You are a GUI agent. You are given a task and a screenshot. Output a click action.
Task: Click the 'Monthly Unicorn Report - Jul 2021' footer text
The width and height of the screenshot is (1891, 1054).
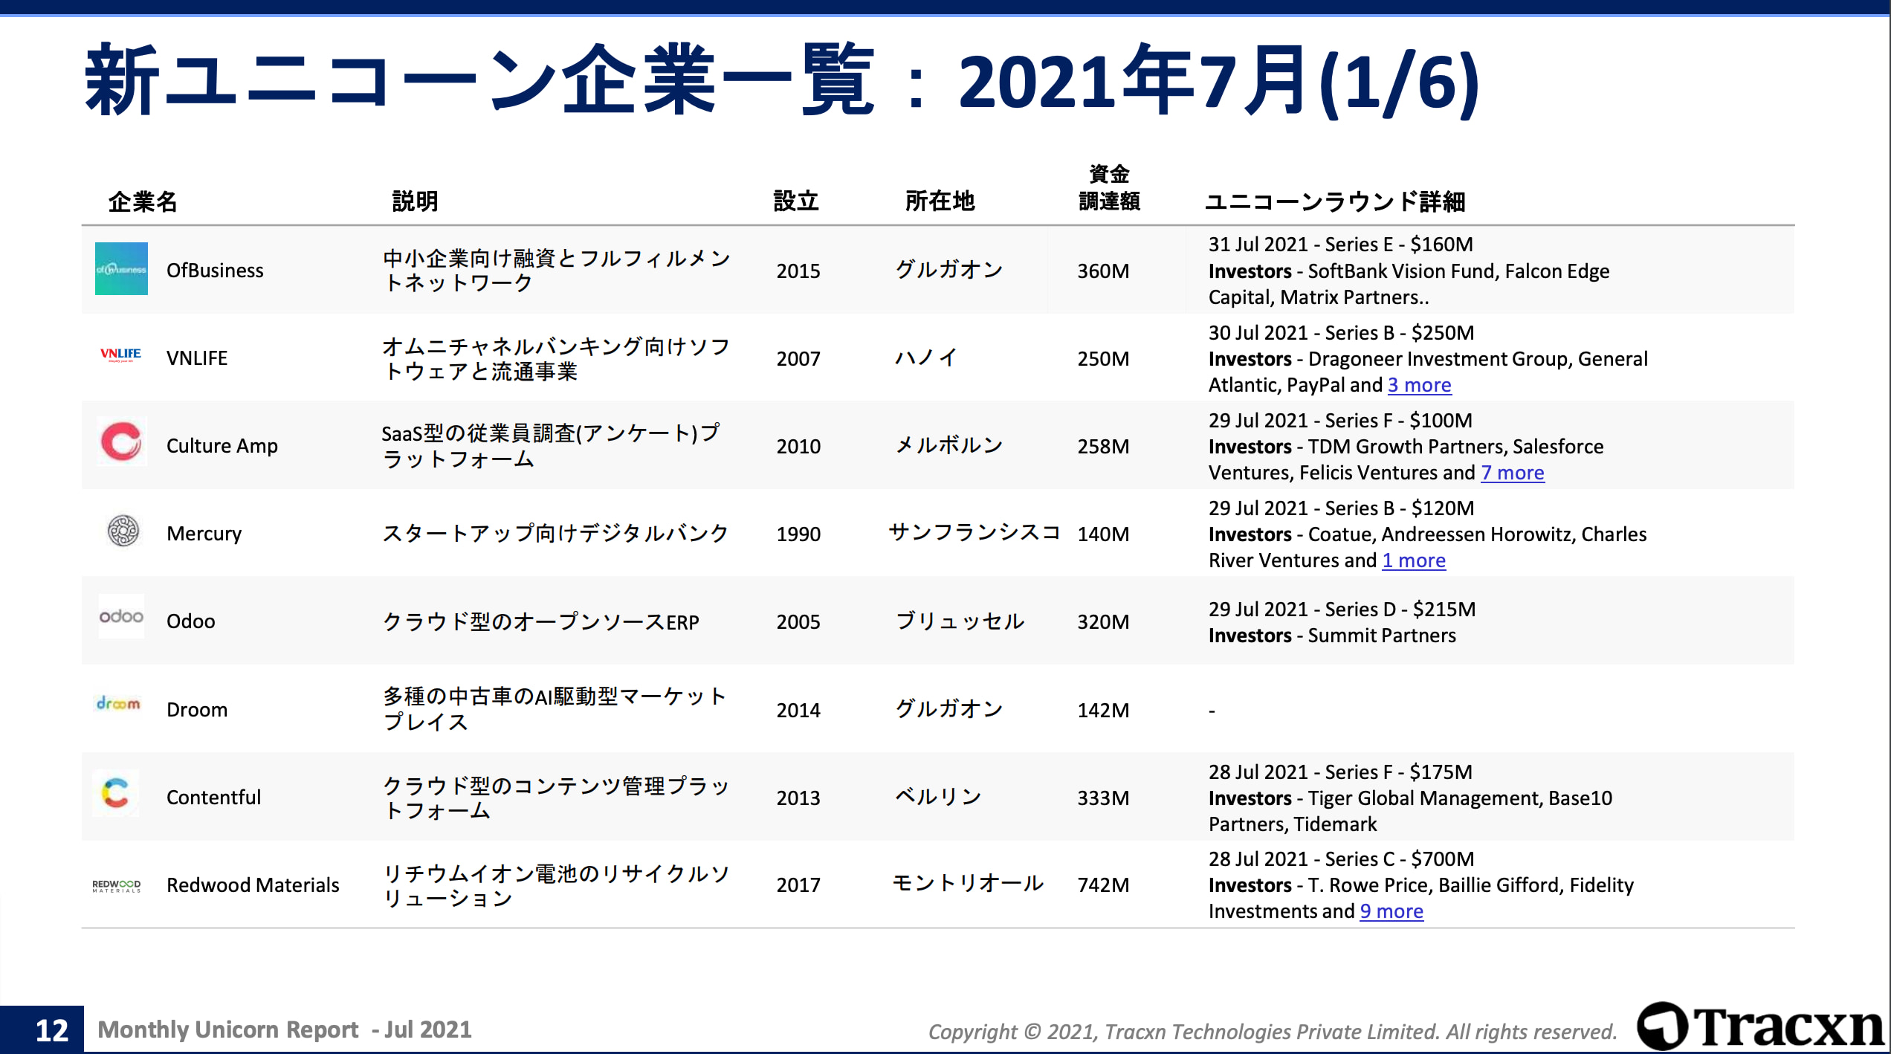pos(285,1029)
